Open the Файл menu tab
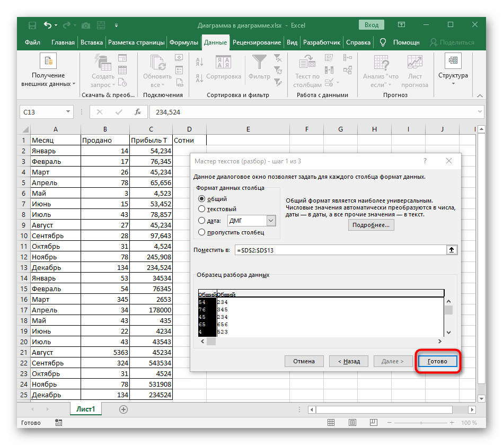Image resolution: width=503 pixels, height=445 pixels. coord(32,42)
